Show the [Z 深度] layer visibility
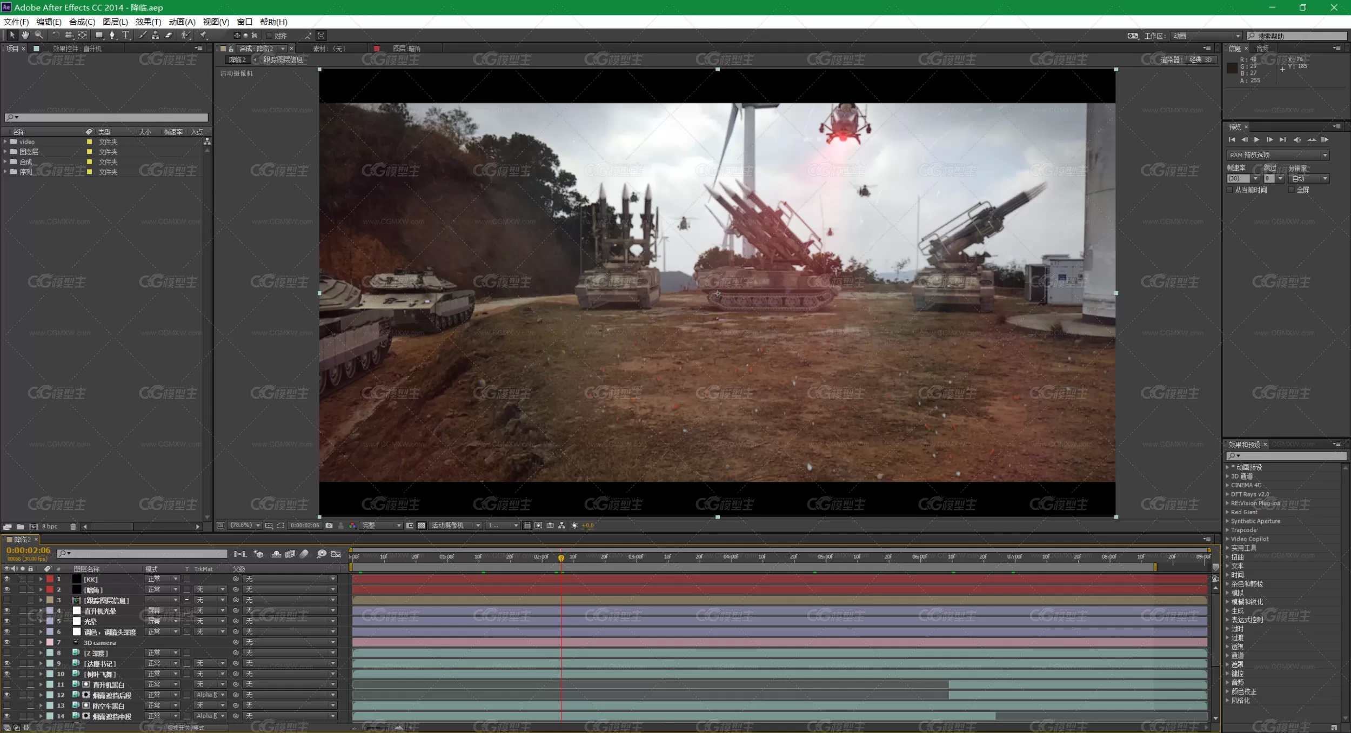This screenshot has height=733, width=1351. coord(7,653)
